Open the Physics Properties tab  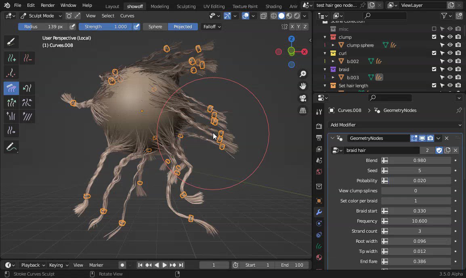point(319,235)
